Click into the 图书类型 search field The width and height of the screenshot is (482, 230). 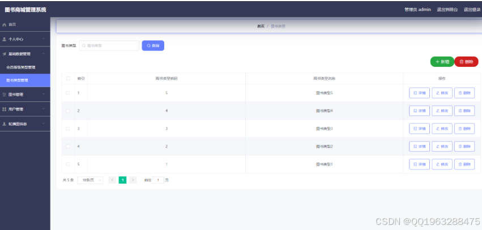109,45
